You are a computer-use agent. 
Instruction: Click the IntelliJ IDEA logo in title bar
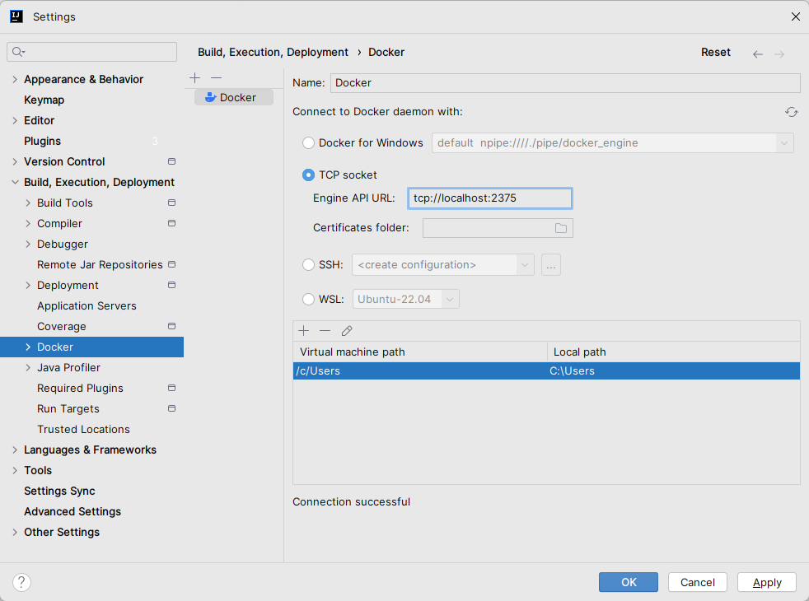click(x=16, y=16)
